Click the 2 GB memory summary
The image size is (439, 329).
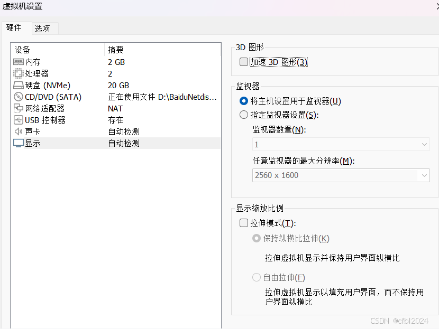tap(116, 62)
